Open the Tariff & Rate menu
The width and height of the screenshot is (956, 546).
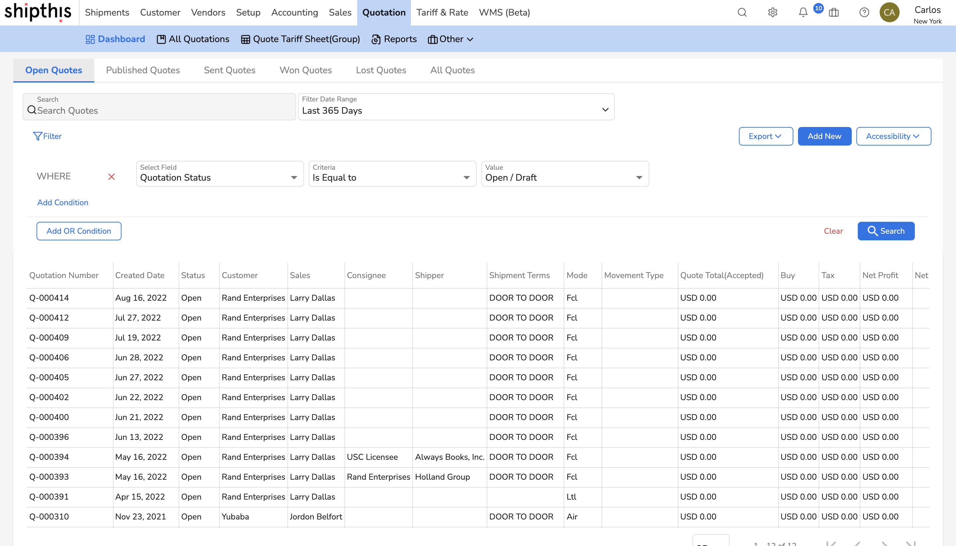(x=442, y=12)
